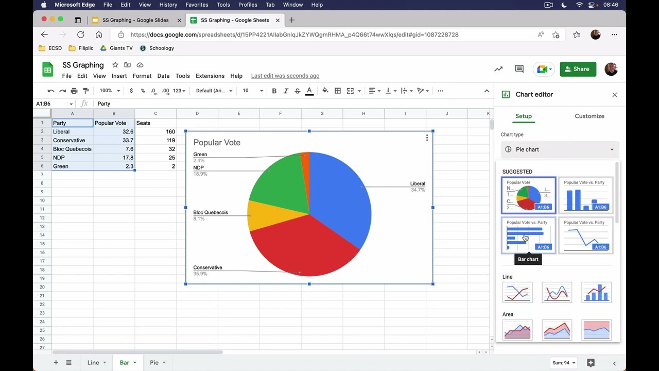Toggle italic formatting
Image resolution: width=659 pixels, height=371 pixels.
coord(286,91)
